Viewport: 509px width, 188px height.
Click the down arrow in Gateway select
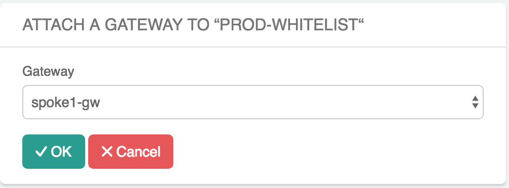[475, 106]
